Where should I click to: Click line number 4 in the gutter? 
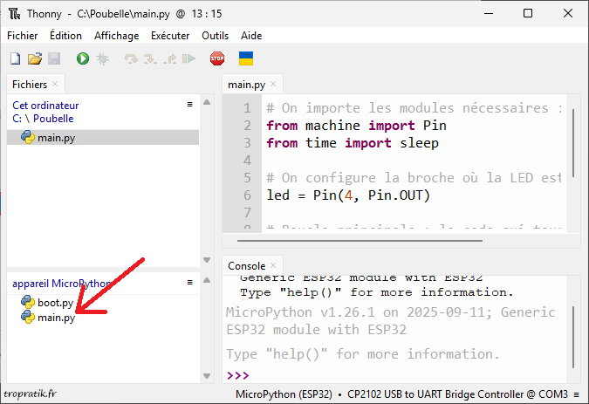[247, 161]
